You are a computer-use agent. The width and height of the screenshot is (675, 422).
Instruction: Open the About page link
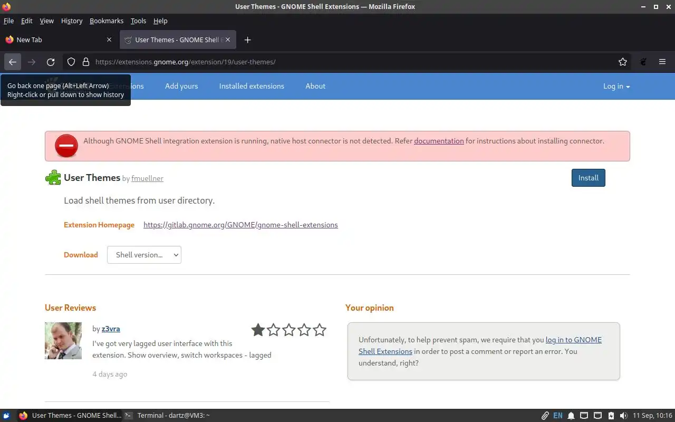(315, 86)
